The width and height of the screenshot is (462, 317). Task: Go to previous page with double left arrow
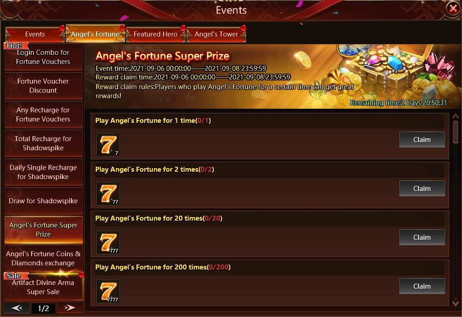(x=17, y=308)
